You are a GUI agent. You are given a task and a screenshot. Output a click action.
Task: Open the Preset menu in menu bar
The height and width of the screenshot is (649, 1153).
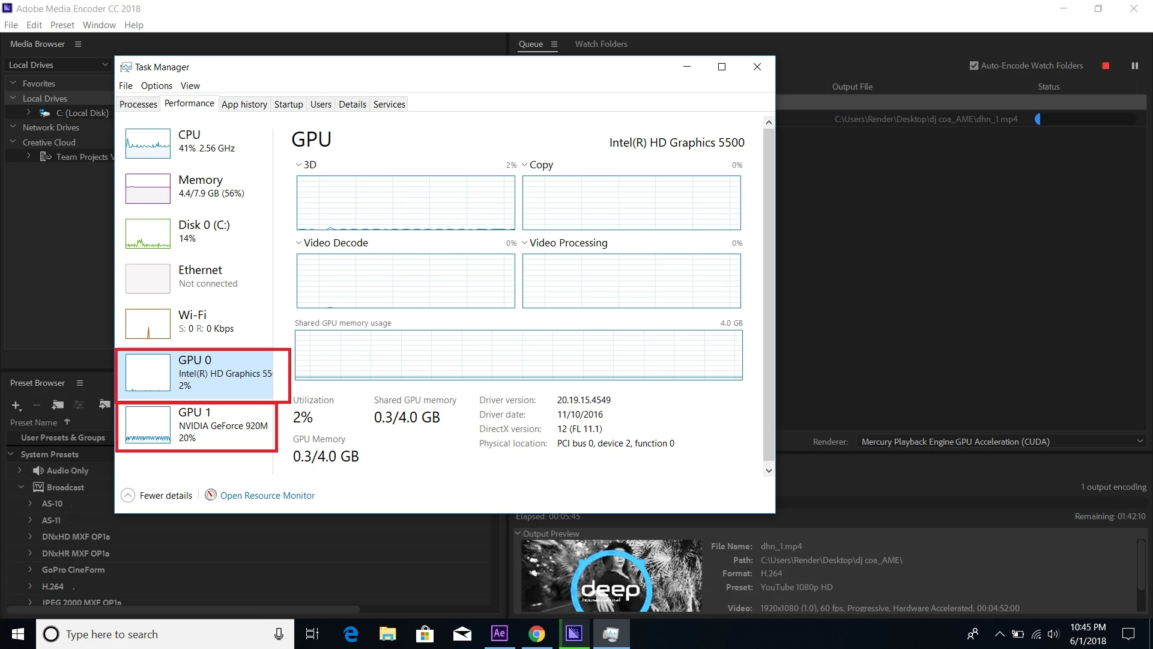point(62,25)
